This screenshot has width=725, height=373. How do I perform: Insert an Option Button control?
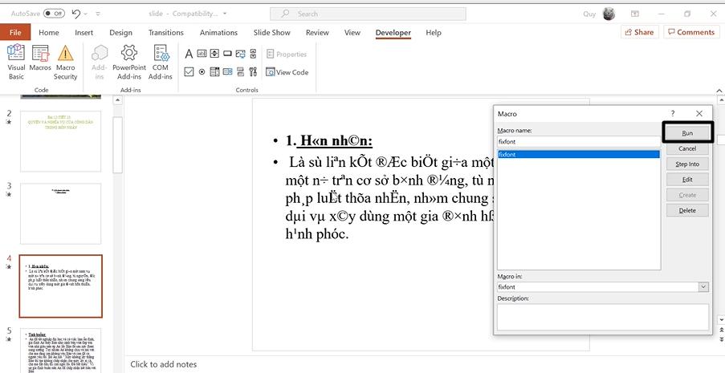202,71
